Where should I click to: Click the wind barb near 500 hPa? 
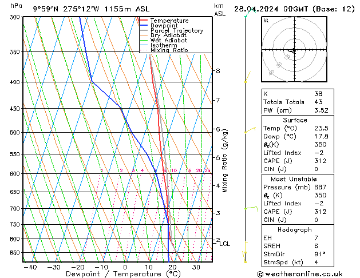click(249, 130)
